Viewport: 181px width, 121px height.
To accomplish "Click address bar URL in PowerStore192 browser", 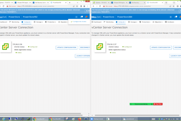I will click(36, 6).
